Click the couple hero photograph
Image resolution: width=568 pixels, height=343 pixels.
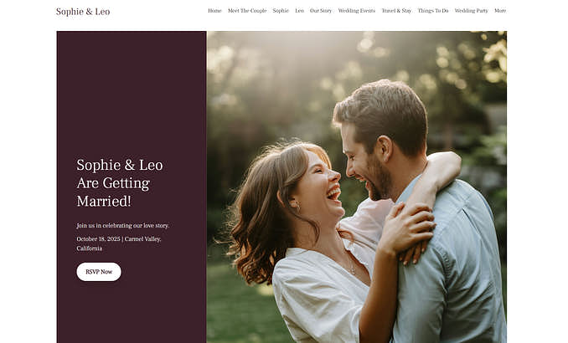coord(357,187)
